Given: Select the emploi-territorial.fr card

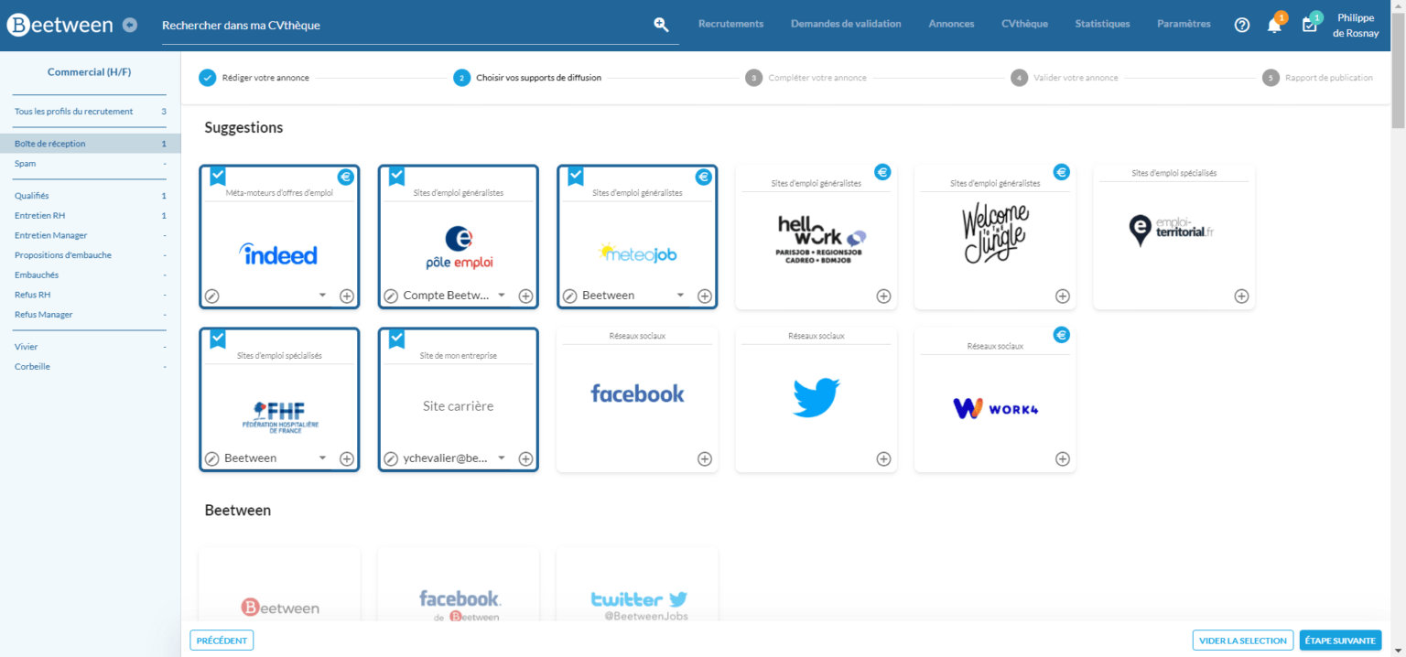Looking at the screenshot, I should coord(1174,237).
